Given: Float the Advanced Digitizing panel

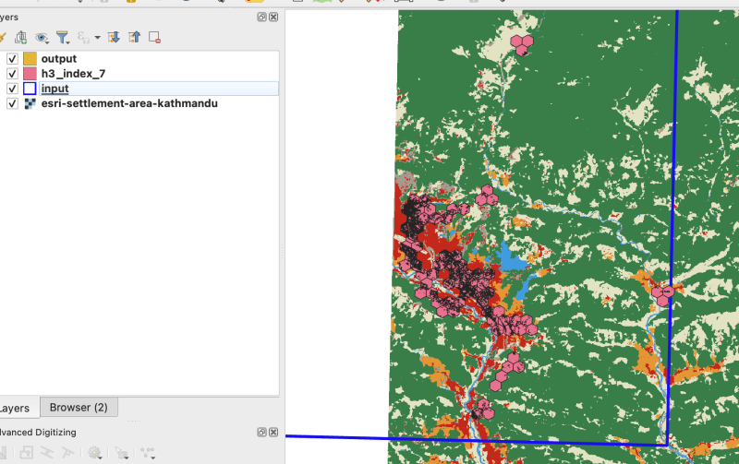Looking at the screenshot, I should tap(262, 432).
